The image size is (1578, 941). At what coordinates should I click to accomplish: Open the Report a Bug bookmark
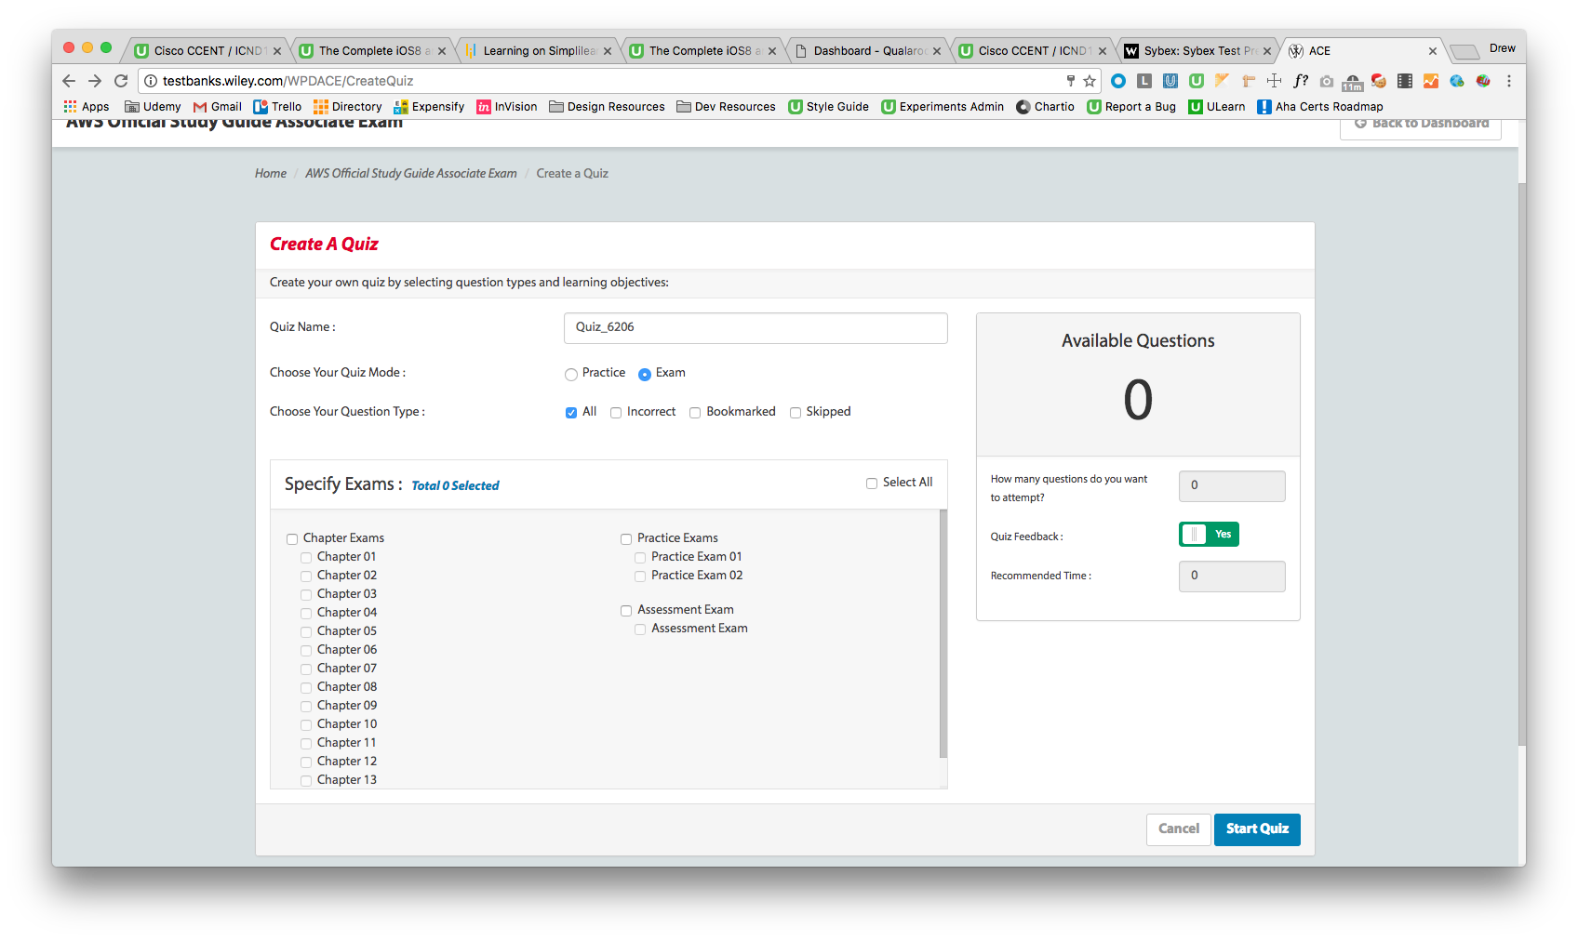click(x=1131, y=107)
